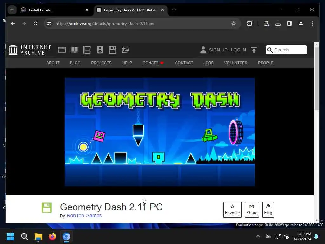The height and width of the screenshot is (244, 325).
Task: Open the Windows Start menu
Action: 10,236
